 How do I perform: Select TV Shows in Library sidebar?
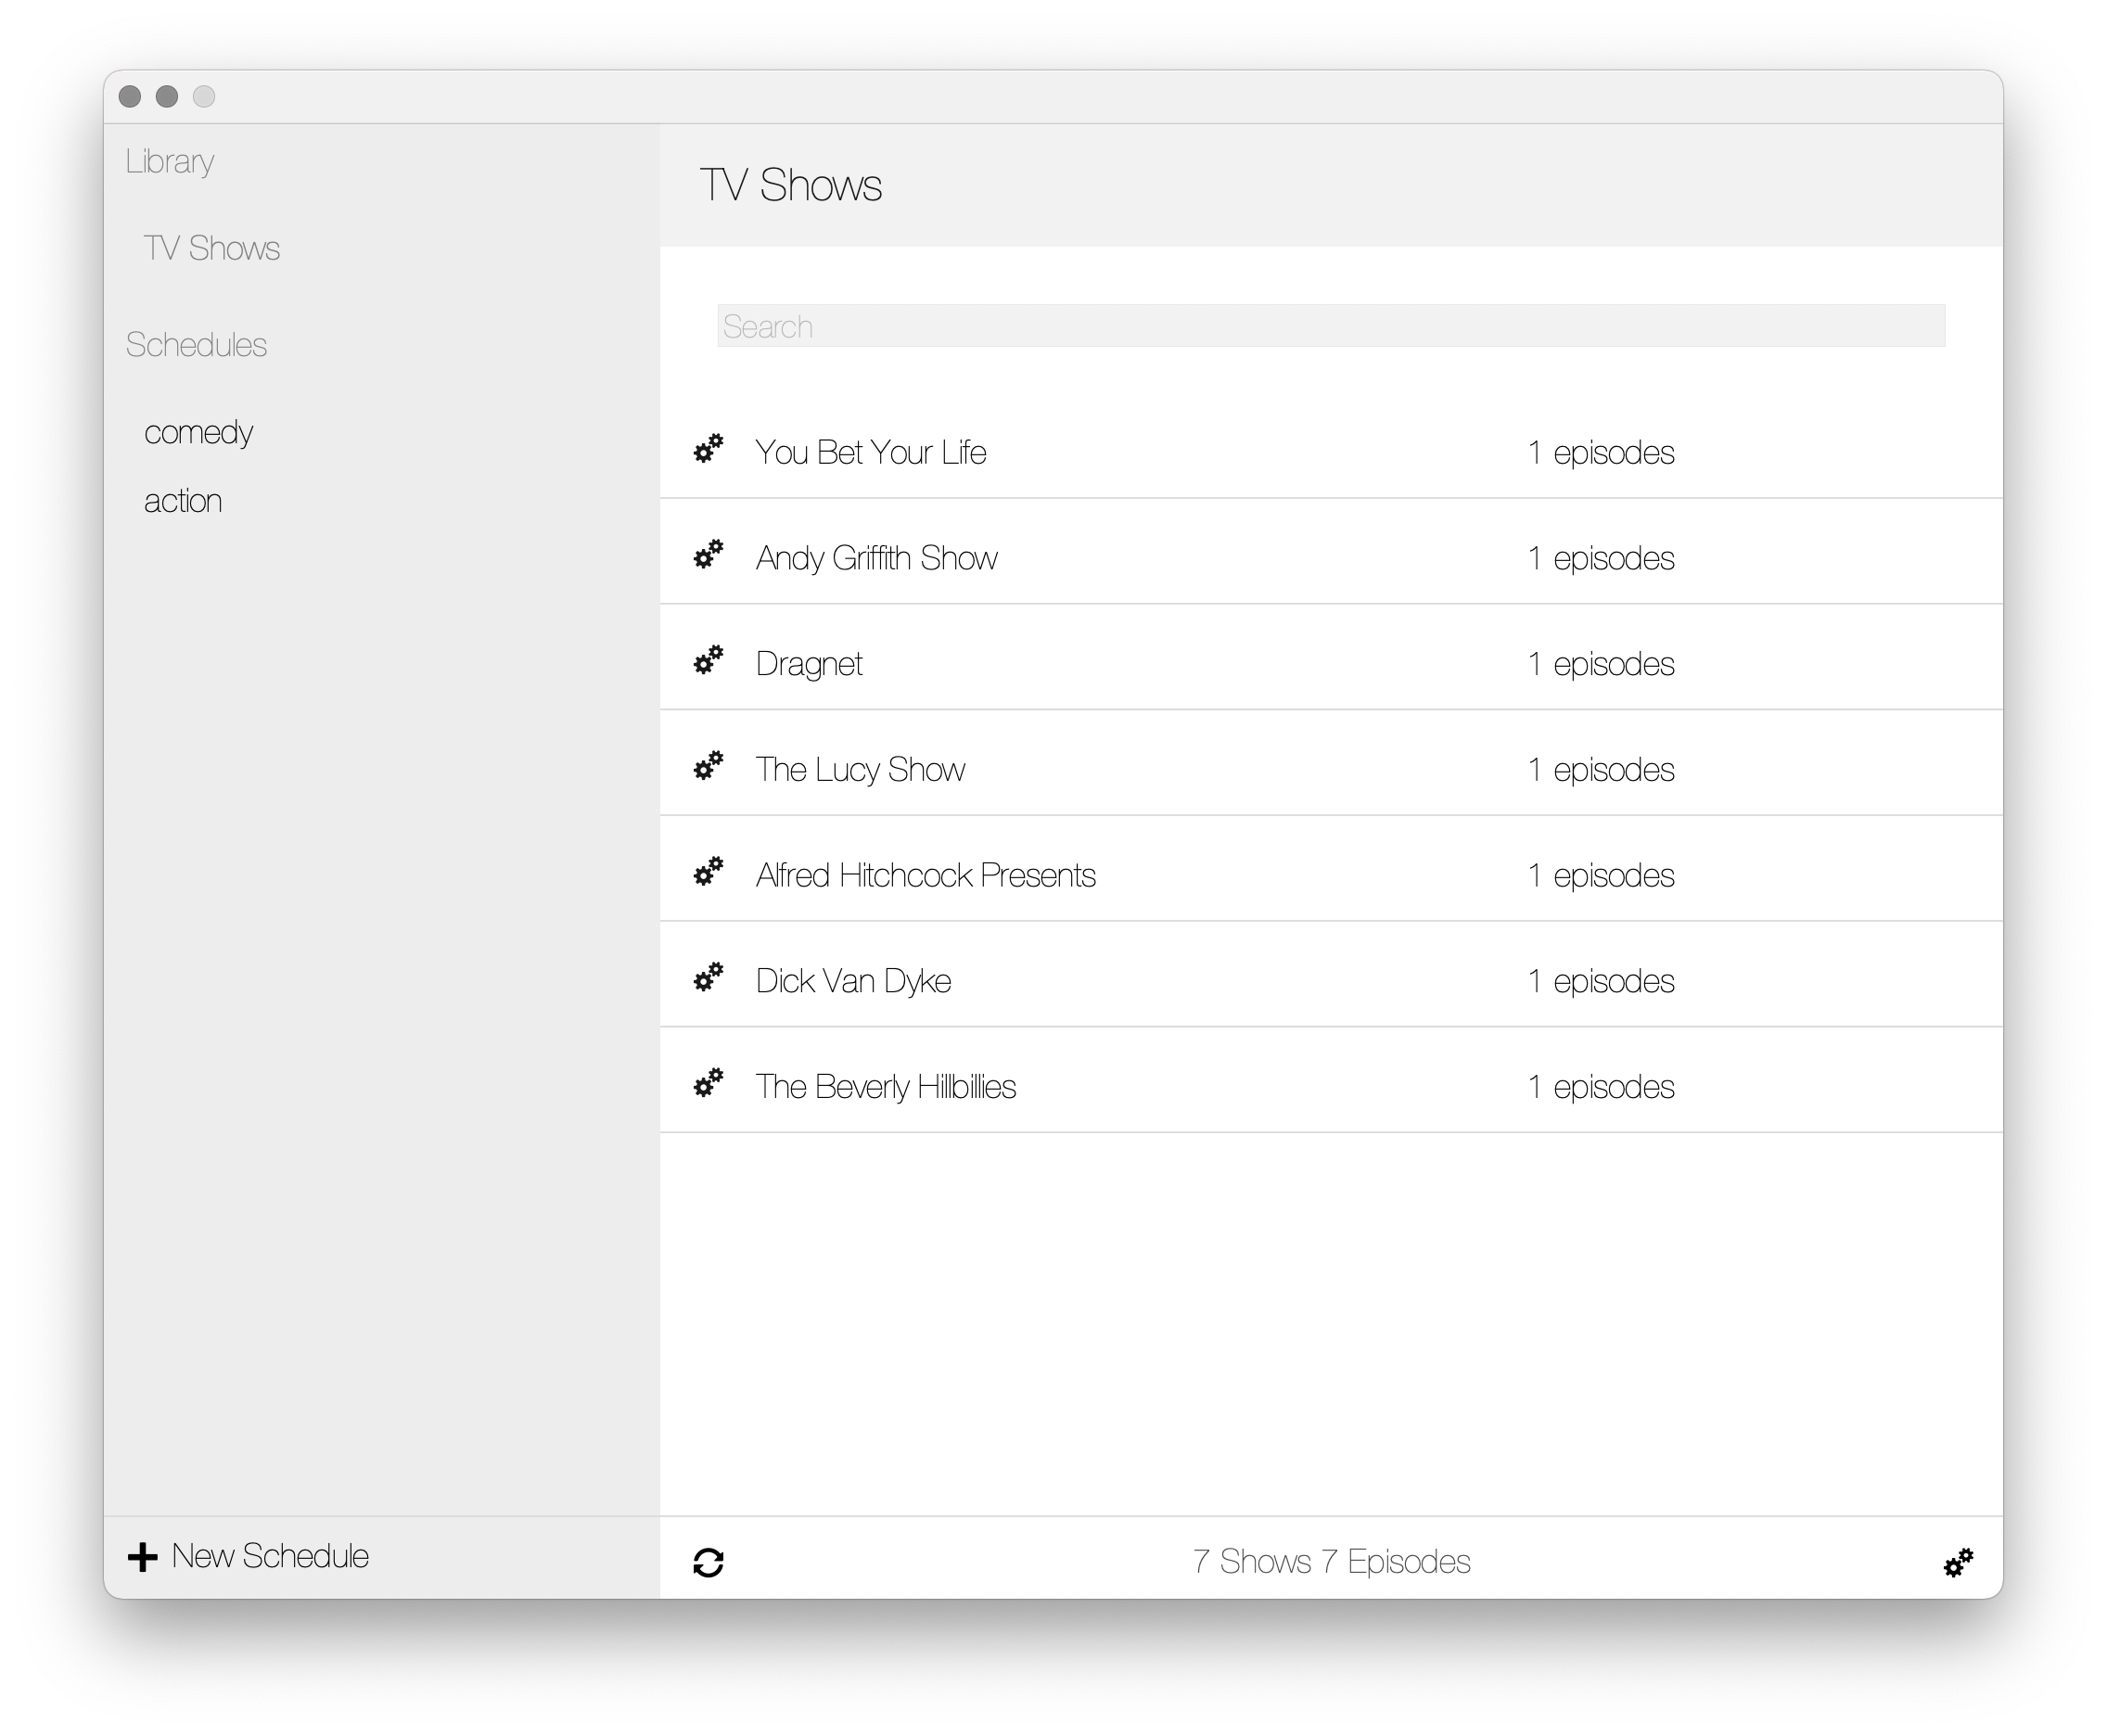[211, 248]
